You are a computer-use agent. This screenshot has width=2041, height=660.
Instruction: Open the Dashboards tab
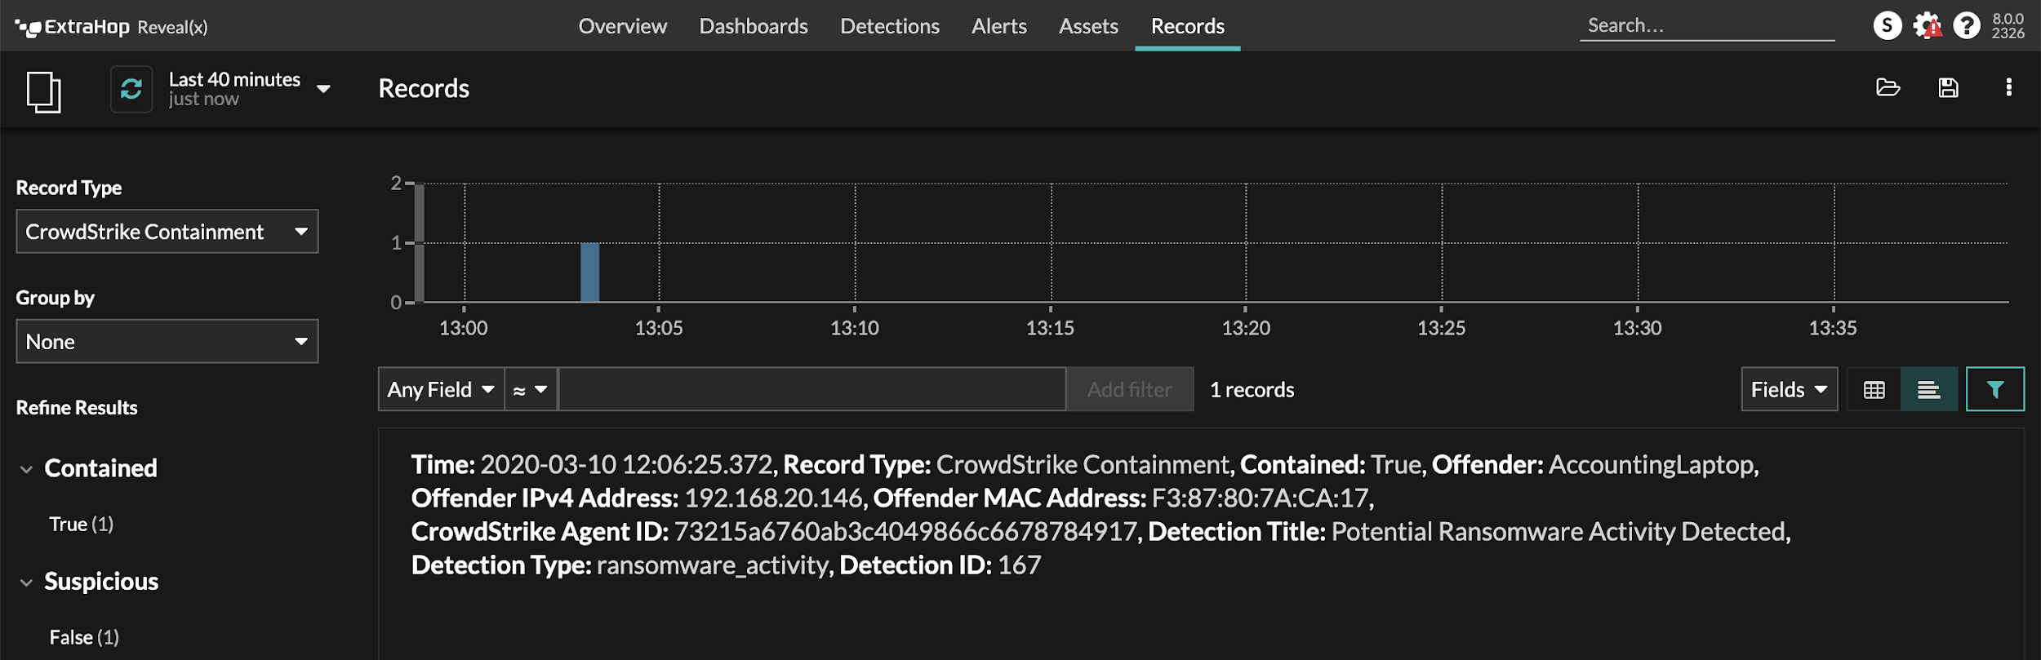click(x=753, y=26)
